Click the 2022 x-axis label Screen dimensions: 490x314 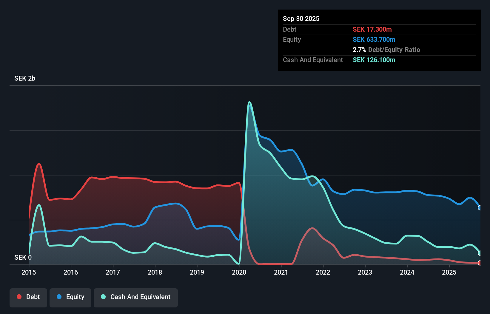point(323,272)
